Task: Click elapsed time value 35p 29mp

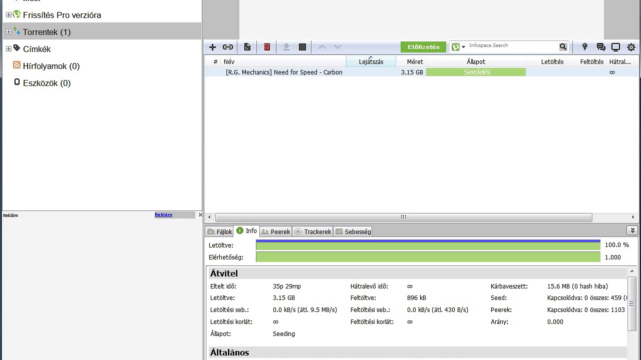Action: pyautogui.click(x=287, y=286)
